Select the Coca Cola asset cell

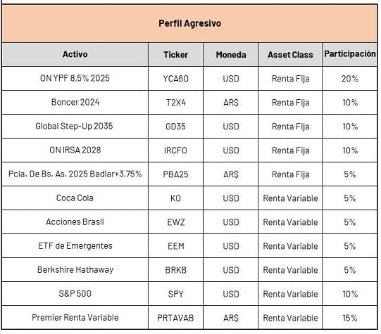tap(75, 198)
